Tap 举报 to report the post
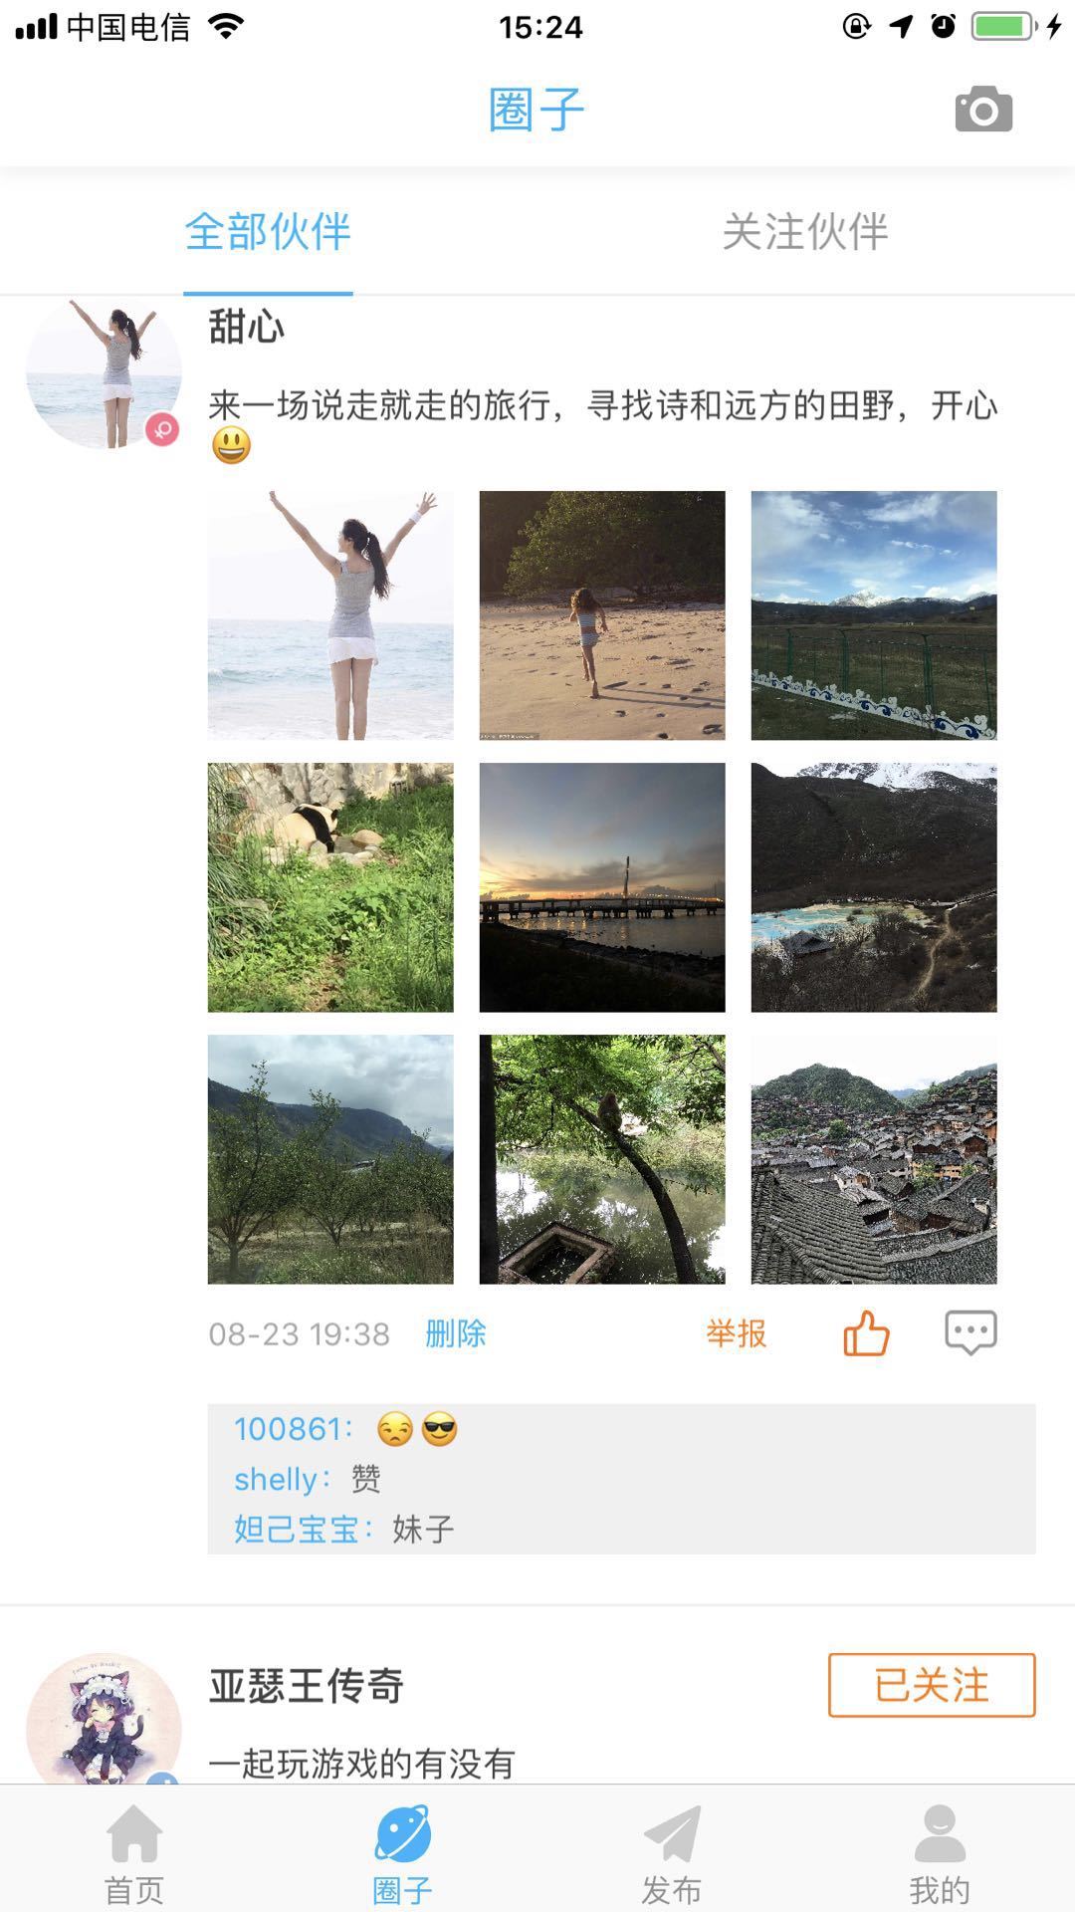Viewport: 1075px width, 1912px height. click(x=737, y=1333)
